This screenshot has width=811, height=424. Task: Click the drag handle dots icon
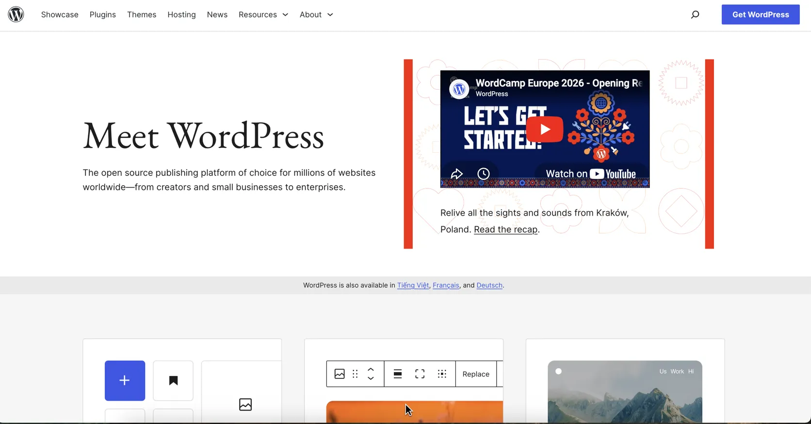pos(355,374)
